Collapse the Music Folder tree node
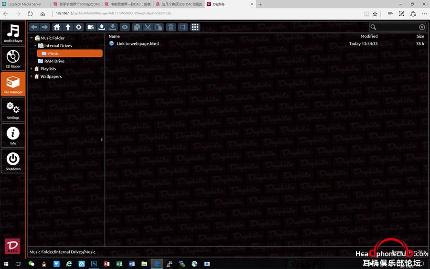 coord(32,38)
